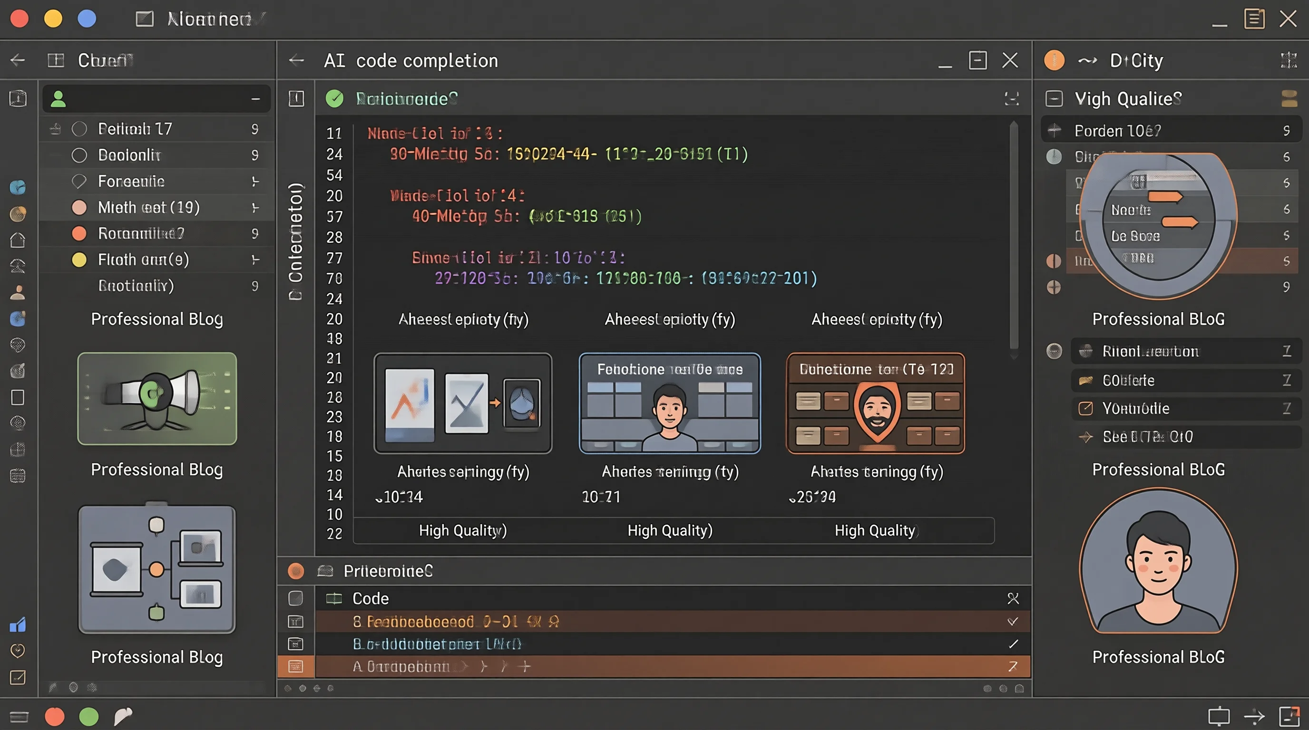Click the person icon in the left sidebar
This screenshot has height=730, width=1309.
[18, 292]
